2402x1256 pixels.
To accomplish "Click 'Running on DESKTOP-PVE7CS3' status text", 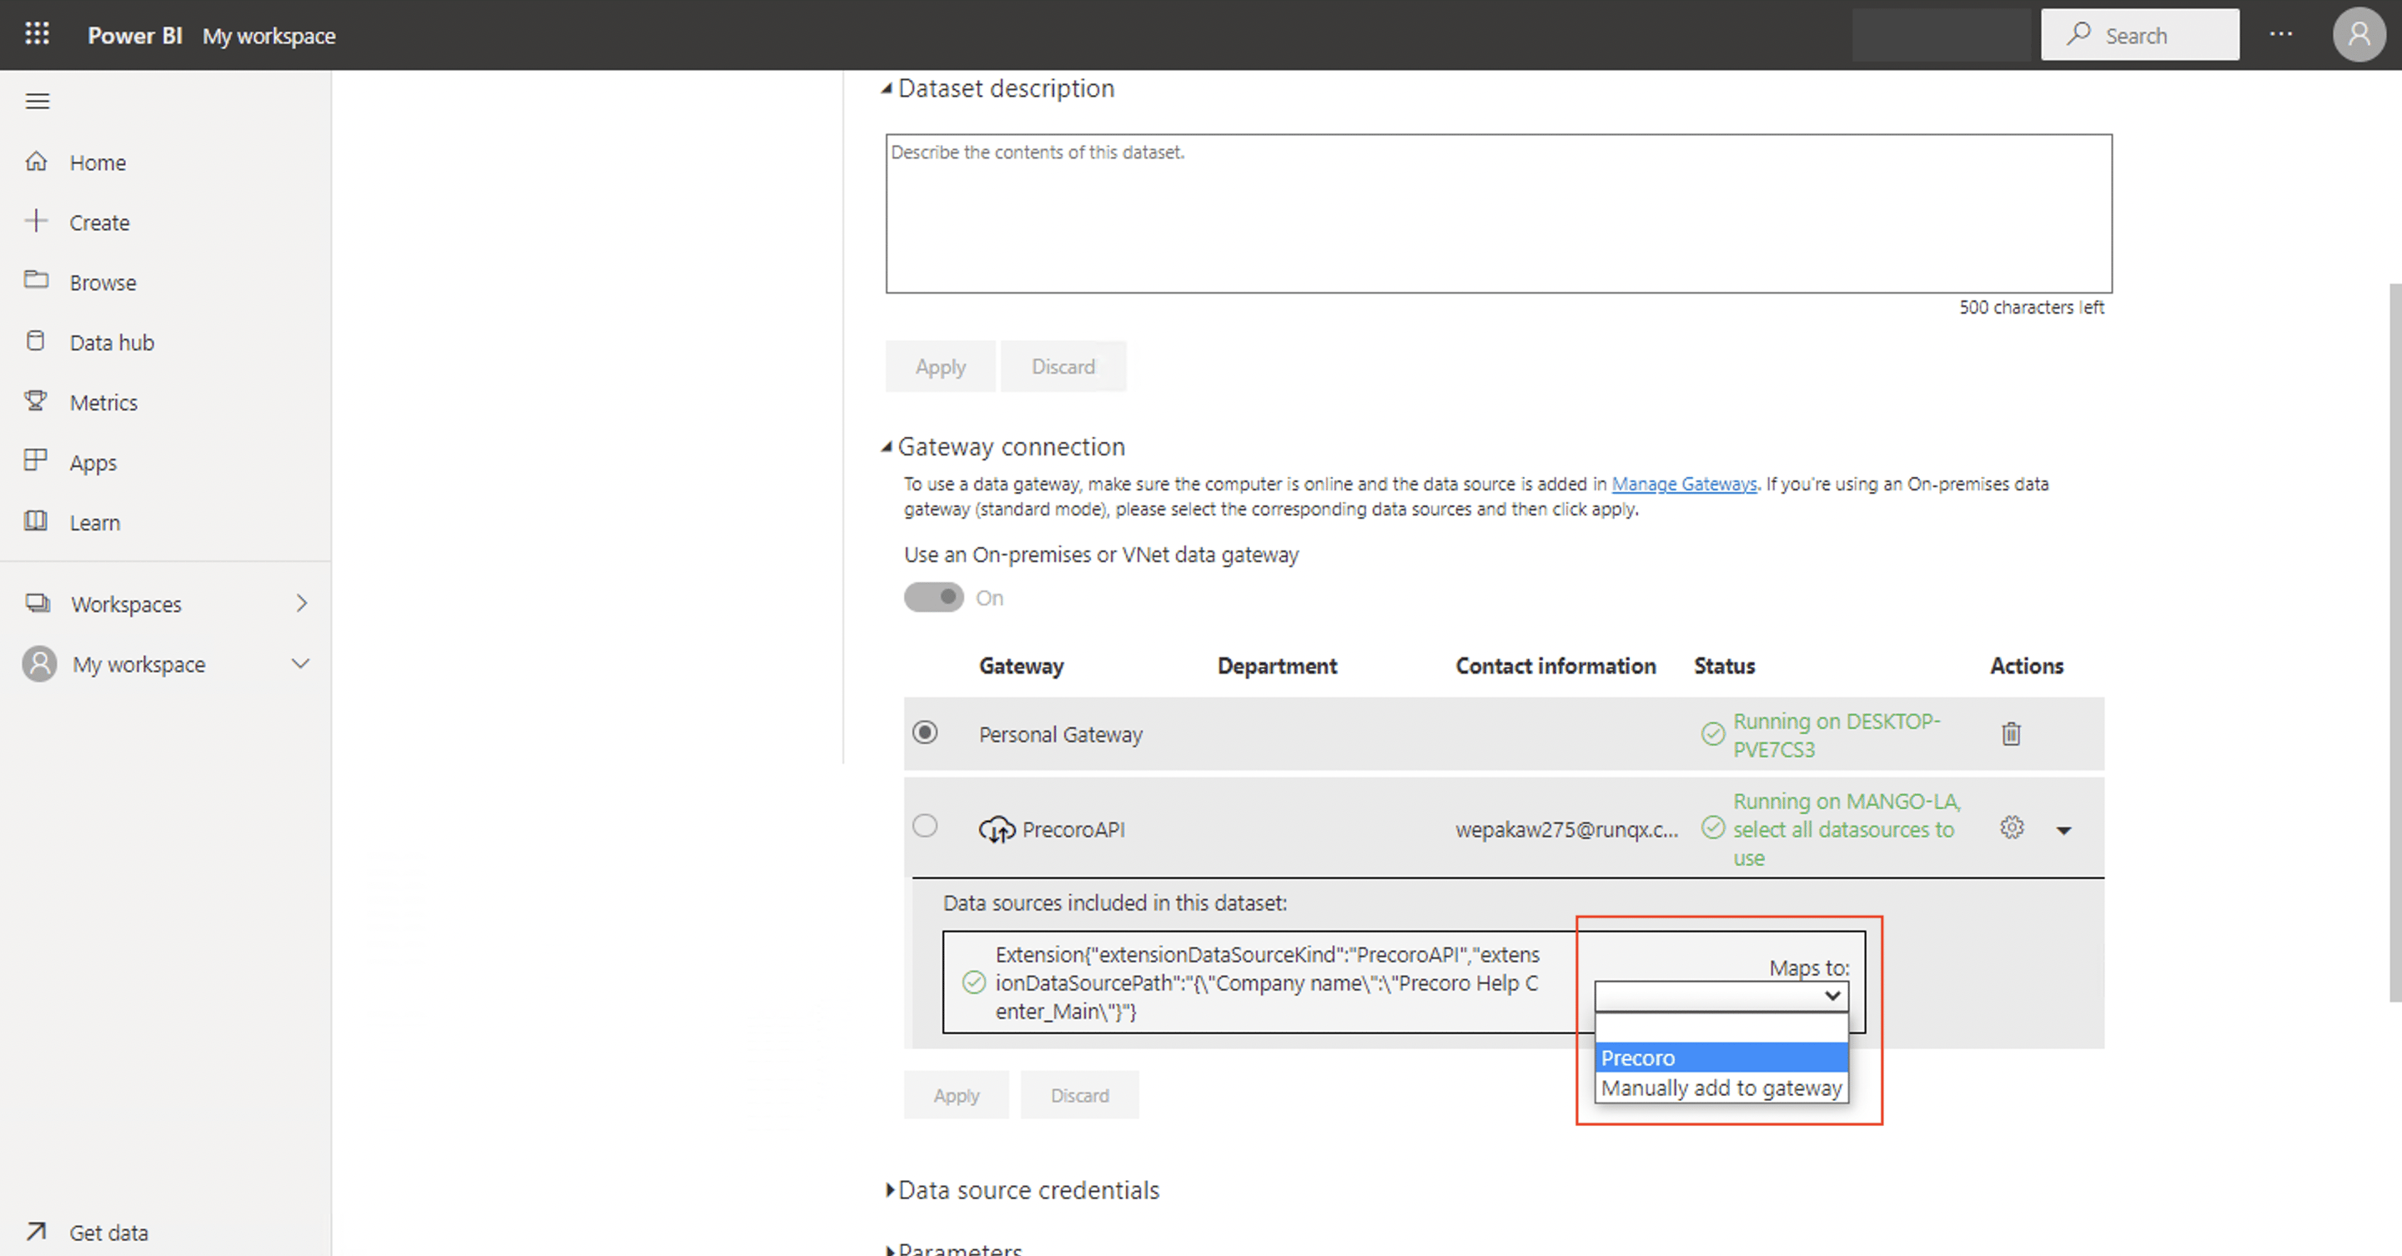I will 1836,735.
